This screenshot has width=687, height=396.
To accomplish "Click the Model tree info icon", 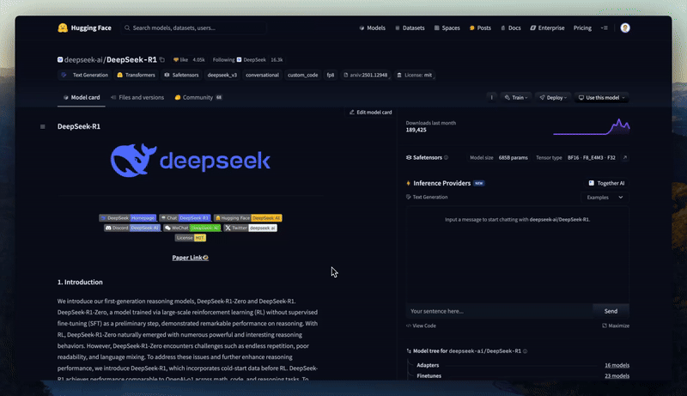I will click(x=526, y=350).
